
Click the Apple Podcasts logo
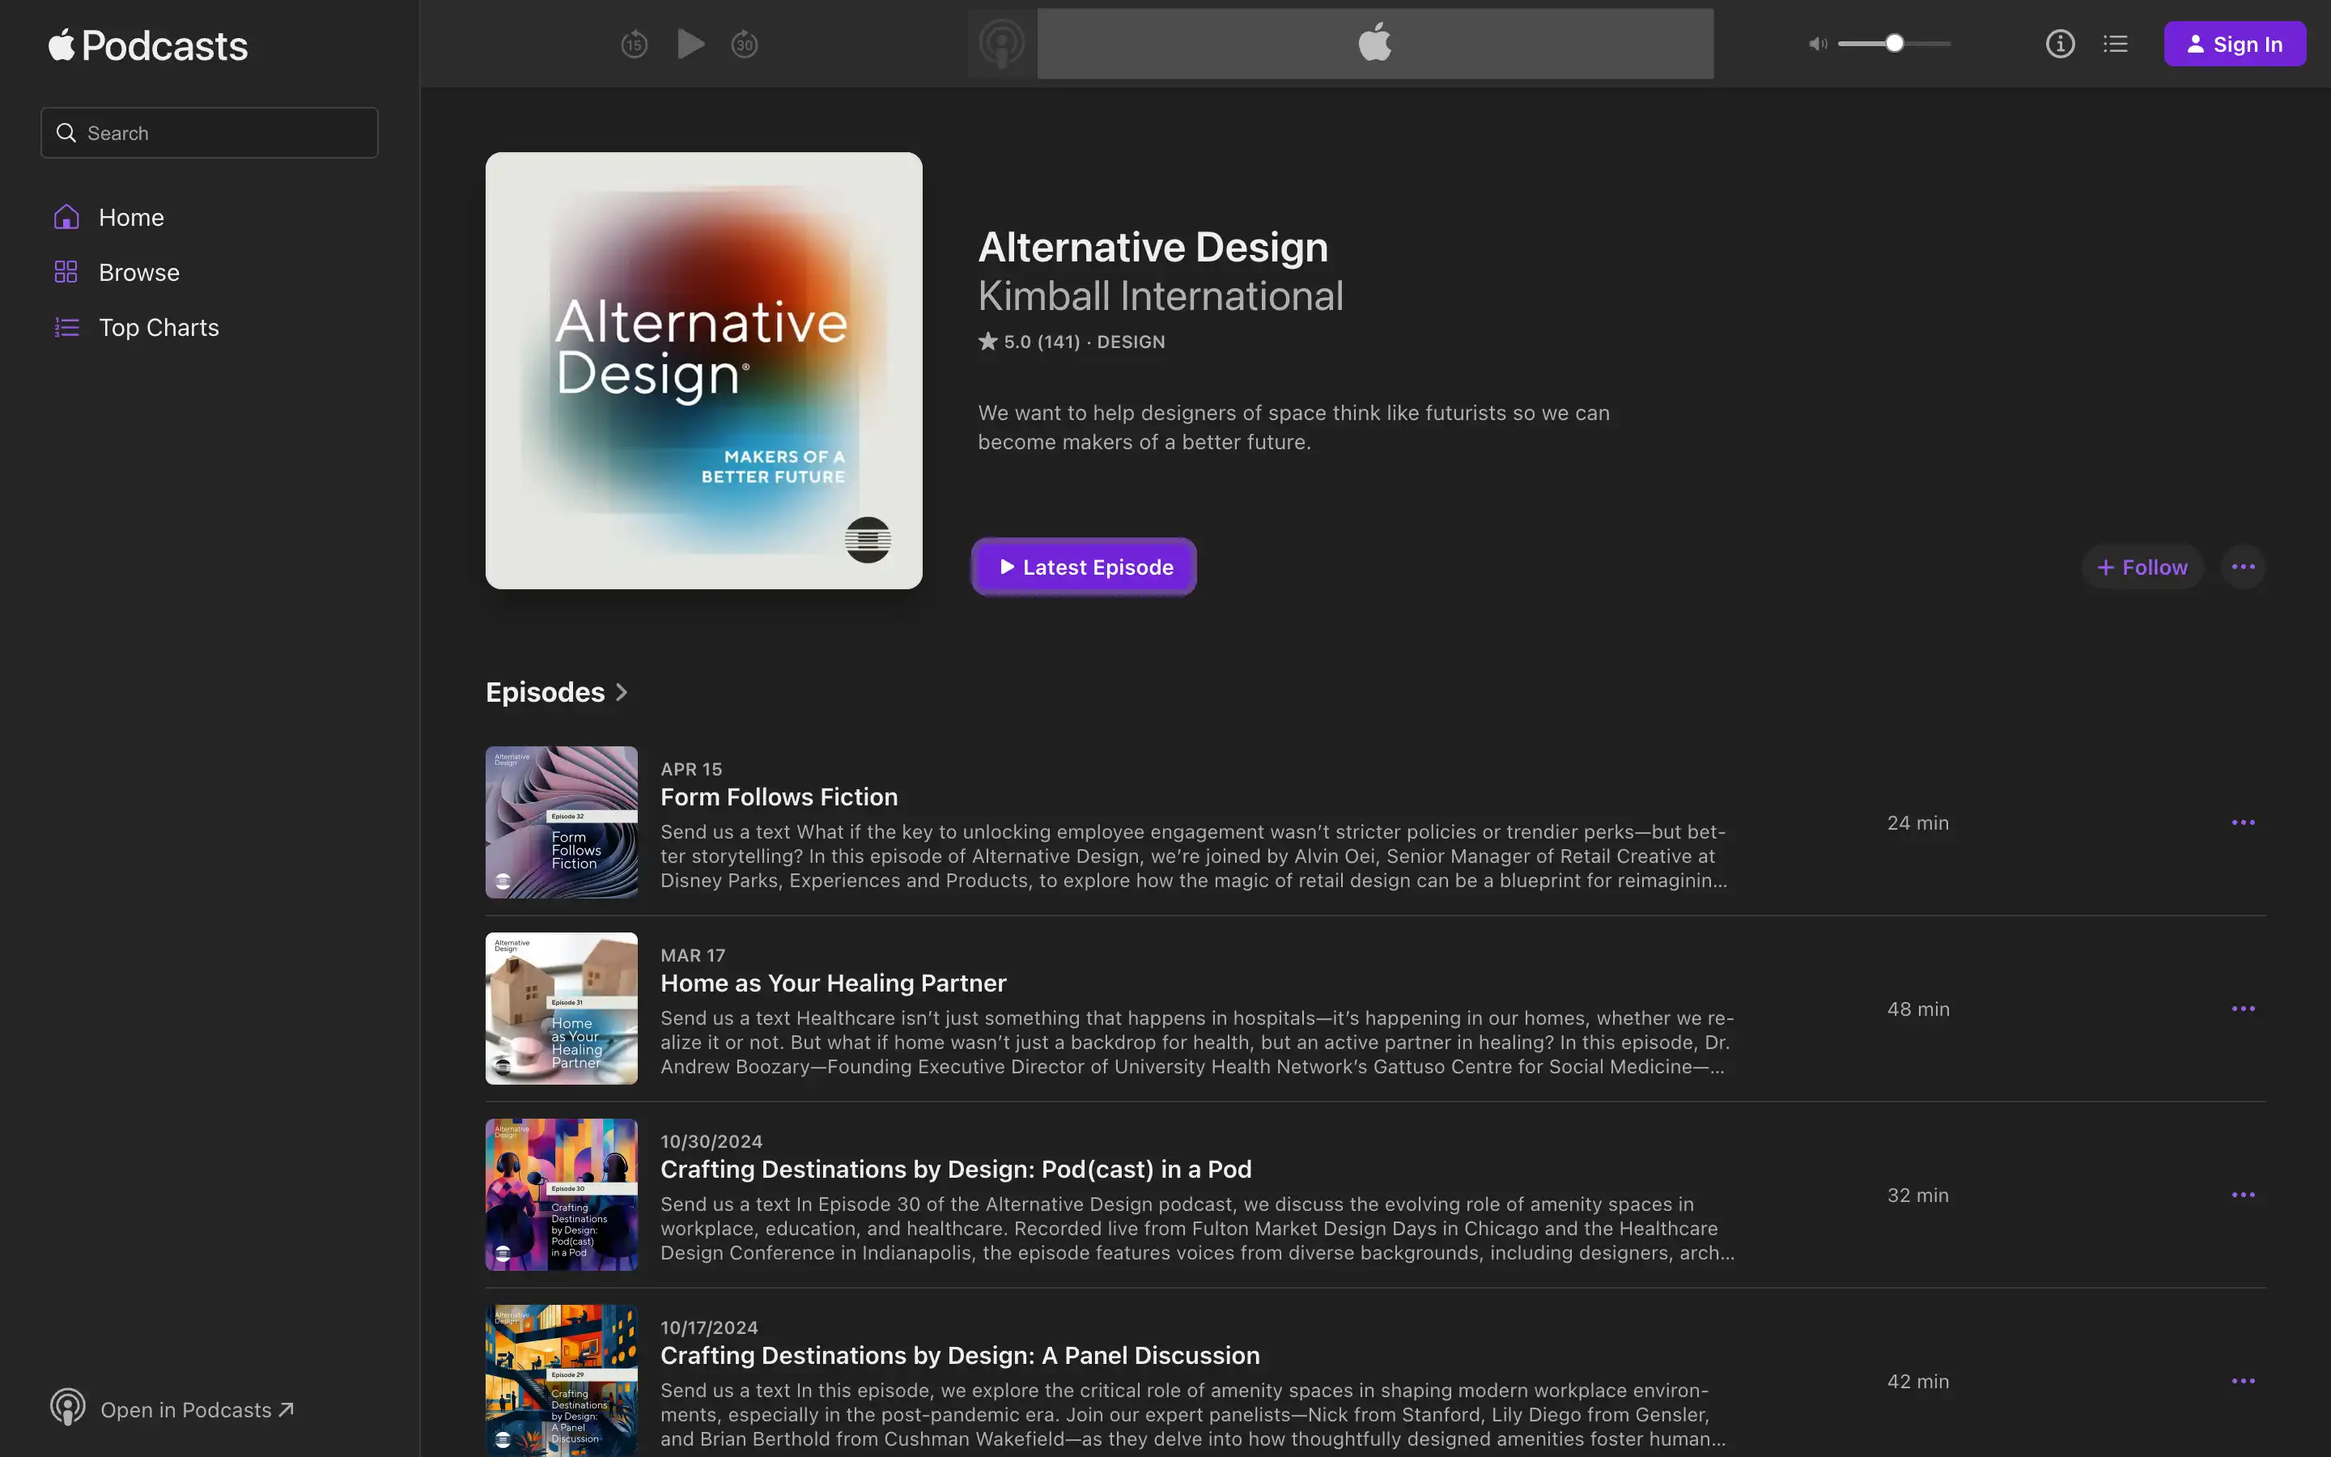point(147,45)
